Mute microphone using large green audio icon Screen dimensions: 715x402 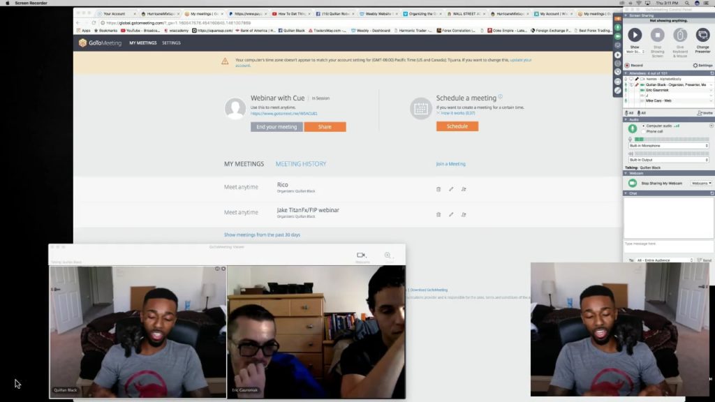(633, 128)
